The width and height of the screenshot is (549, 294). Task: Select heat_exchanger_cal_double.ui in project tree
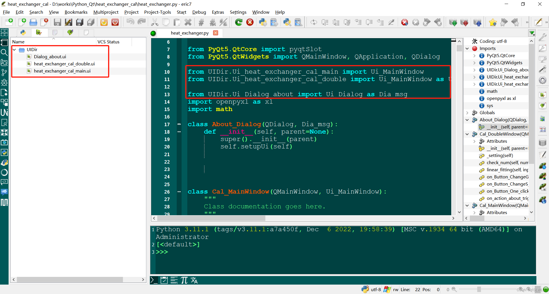point(64,64)
